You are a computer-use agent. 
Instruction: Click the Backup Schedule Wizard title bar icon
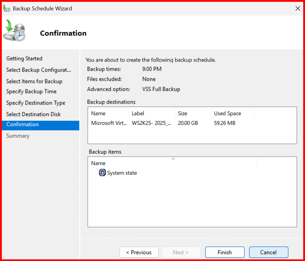tap(7, 8)
